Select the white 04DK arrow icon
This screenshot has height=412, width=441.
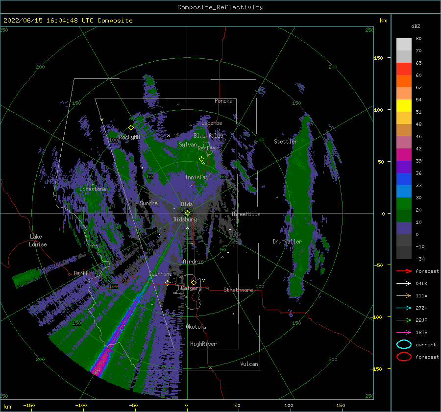404,283
